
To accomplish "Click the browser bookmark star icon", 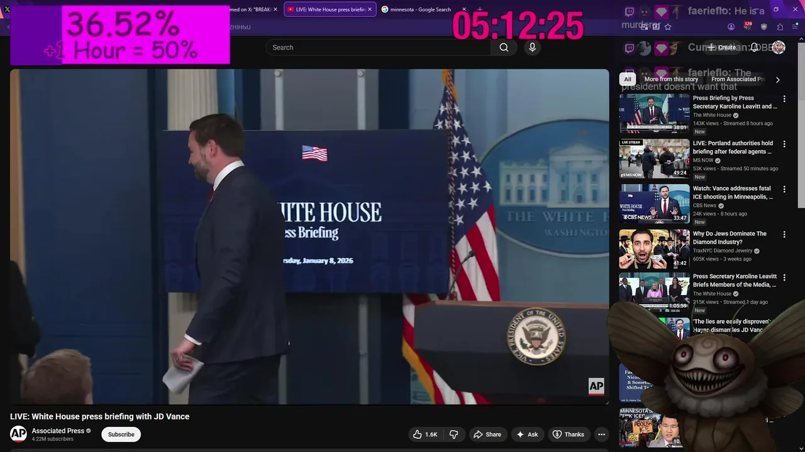I will [668, 27].
